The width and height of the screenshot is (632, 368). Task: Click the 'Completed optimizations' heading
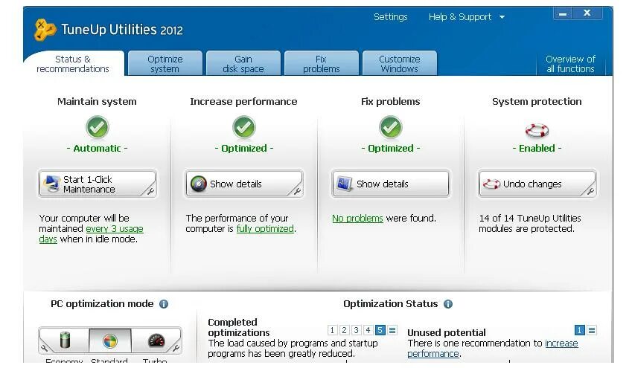point(239,327)
